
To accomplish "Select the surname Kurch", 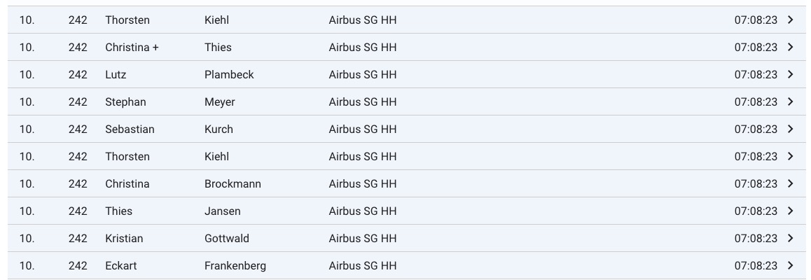I will coord(219,129).
